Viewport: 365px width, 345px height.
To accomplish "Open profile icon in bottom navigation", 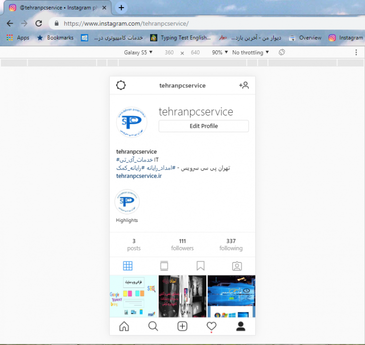I will tap(241, 326).
